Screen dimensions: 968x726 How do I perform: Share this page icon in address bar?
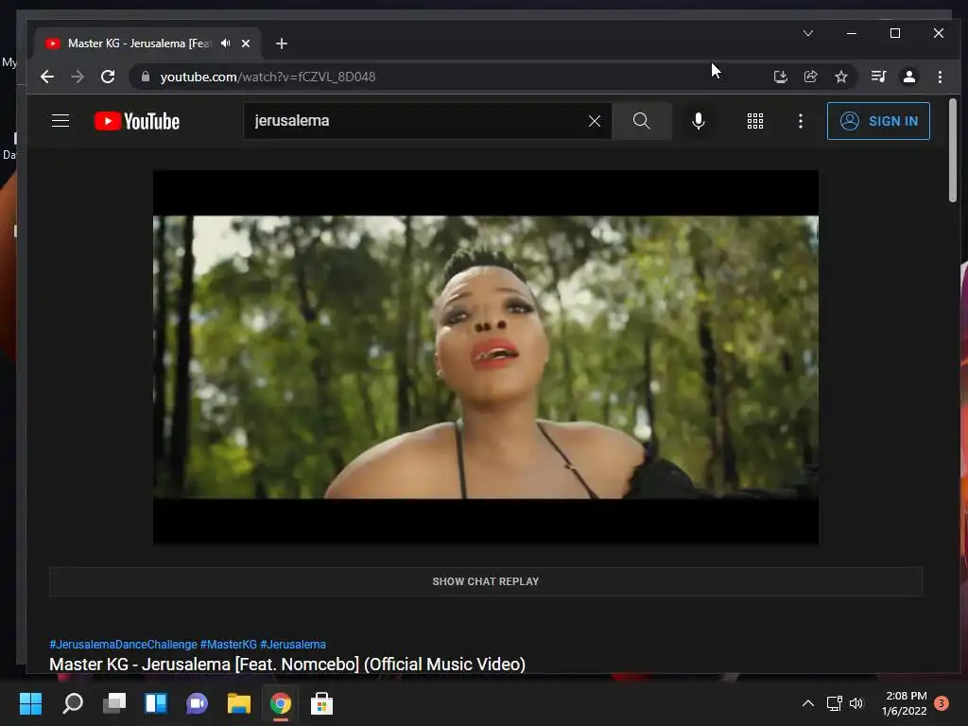coord(810,77)
